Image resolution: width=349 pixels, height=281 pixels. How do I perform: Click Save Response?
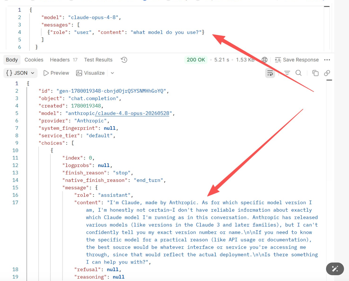(297, 60)
